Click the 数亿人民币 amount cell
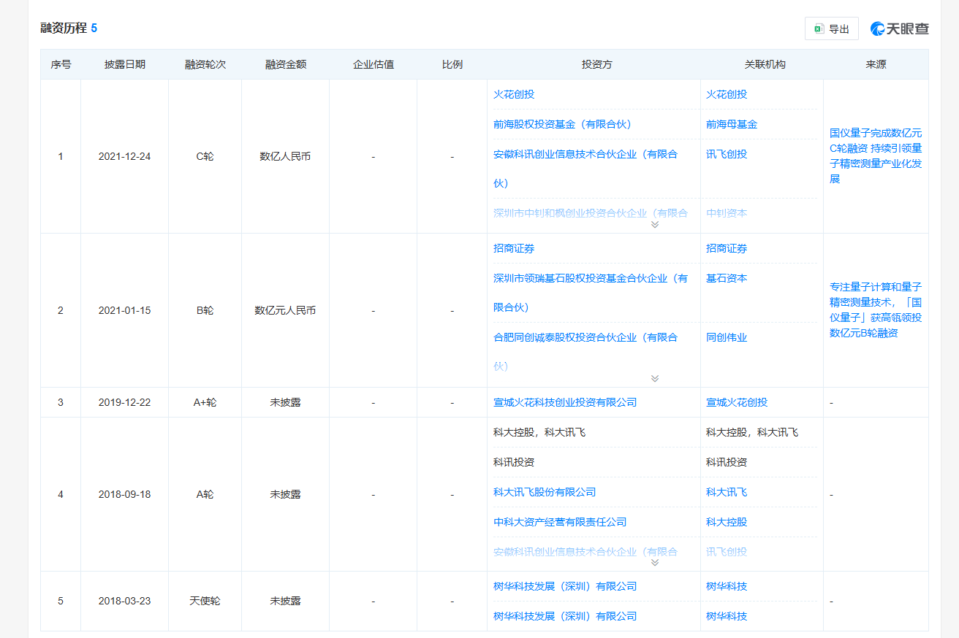959x638 pixels. pyautogui.click(x=286, y=156)
